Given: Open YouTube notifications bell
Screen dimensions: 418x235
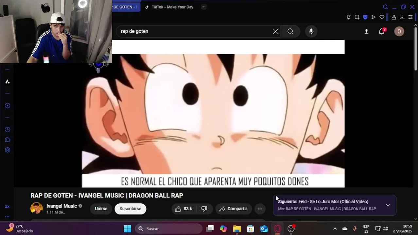Looking at the screenshot, I should [381, 31].
